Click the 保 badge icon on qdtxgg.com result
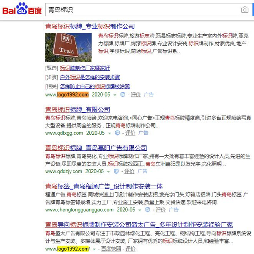The height and width of the screenshot is (254, 254). pyautogui.click(x=117, y=133)
